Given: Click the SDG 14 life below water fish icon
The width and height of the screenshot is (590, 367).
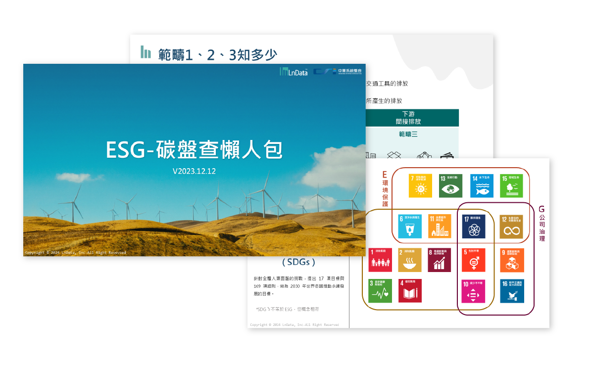Looking at the screenshot, I should (x=482, y=186).
